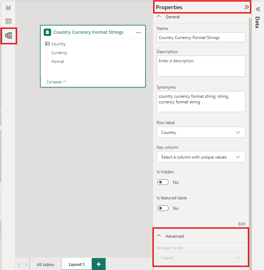Click the left tab navigation arrow
264x270 pixels.
19,264
